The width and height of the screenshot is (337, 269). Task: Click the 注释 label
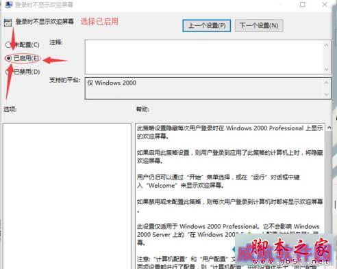point(56,42)
